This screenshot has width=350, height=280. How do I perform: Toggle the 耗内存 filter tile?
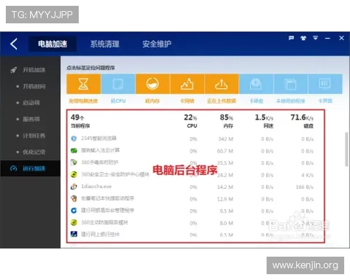click(x=153, y=84)
